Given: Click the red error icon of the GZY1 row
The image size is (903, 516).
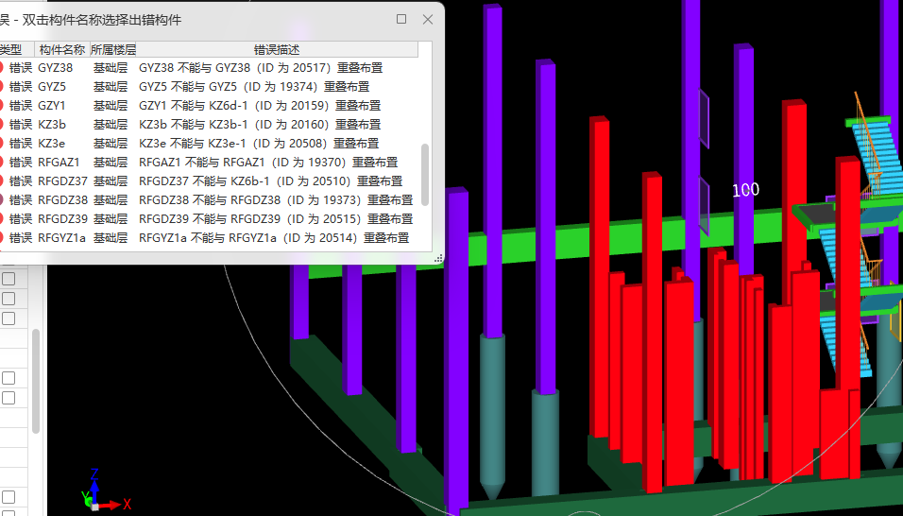Looking at the screenshot, I should (1, 106).
